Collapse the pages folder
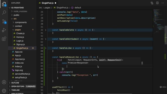167x94 pixels. [18, 30]
